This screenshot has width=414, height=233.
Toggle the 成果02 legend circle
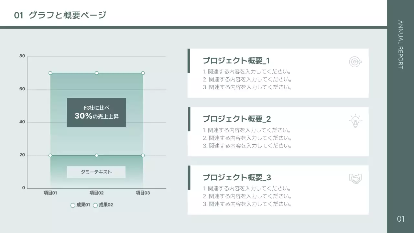[95, 205]
